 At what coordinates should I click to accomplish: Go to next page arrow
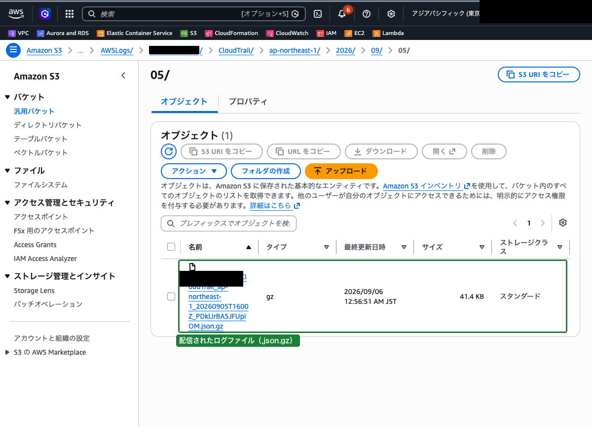click(x=543, y=223)
